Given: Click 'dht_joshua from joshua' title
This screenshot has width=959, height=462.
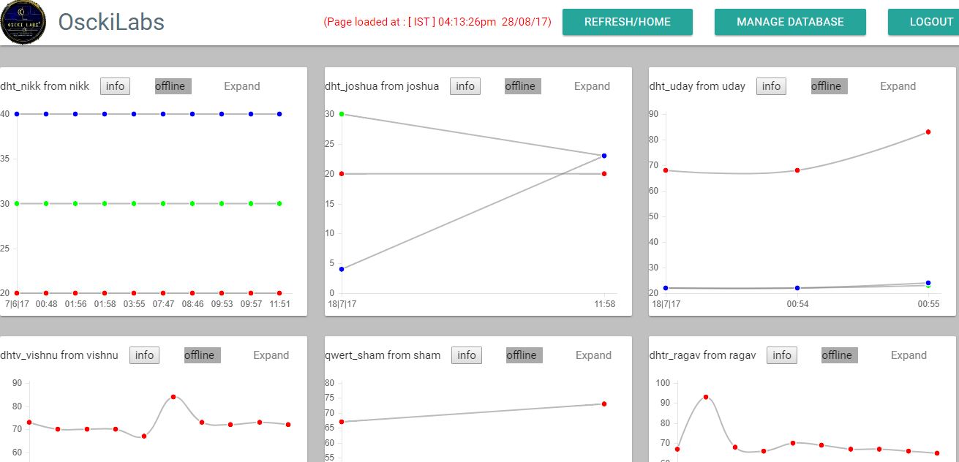Looking at the screenshot, I should (382, 86).
